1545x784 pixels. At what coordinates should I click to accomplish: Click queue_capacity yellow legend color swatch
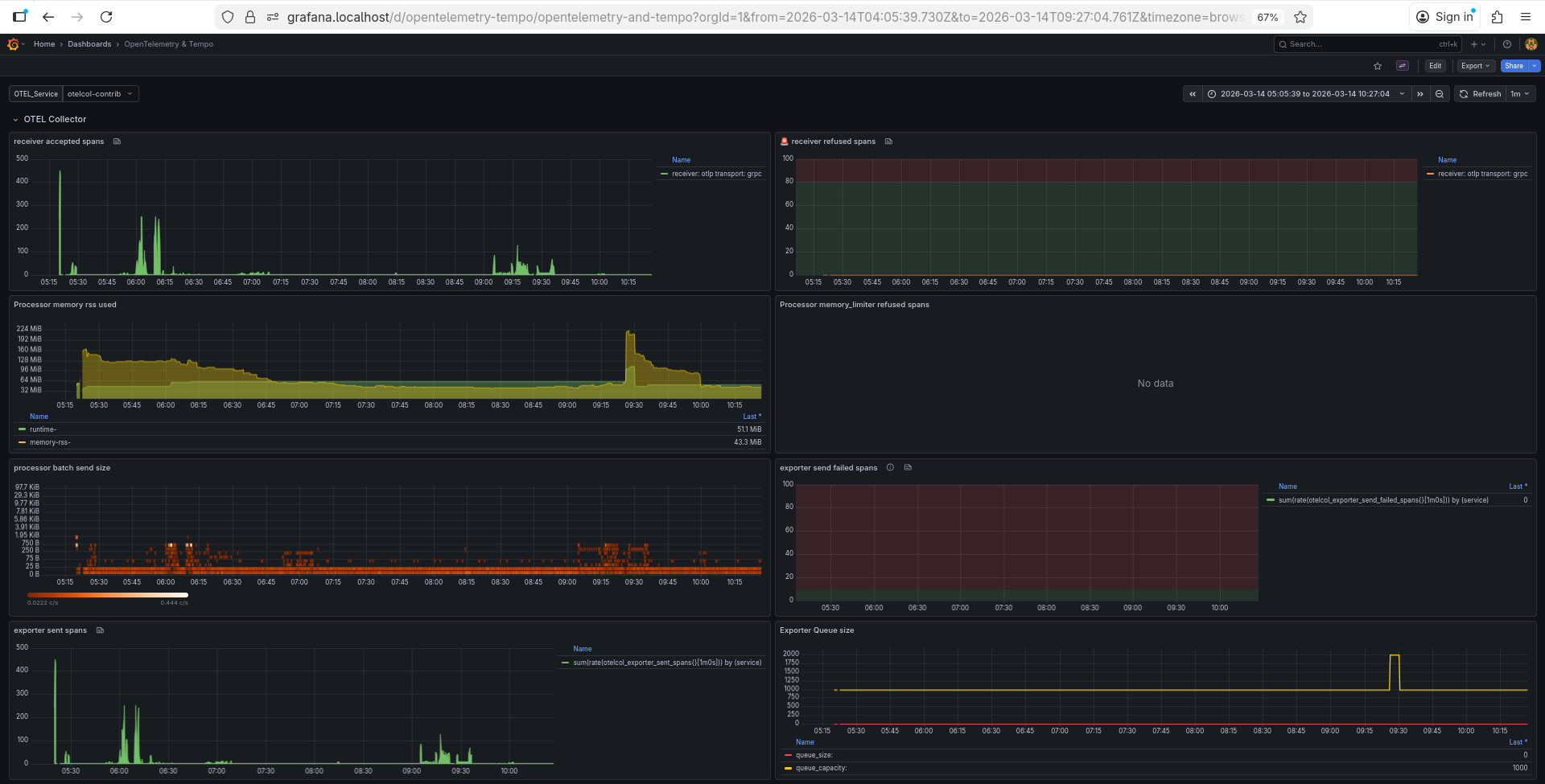pos(789,768)
